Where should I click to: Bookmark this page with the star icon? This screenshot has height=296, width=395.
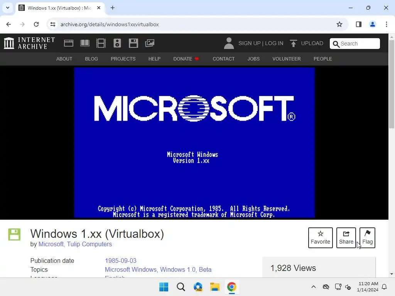click(339, 24)
